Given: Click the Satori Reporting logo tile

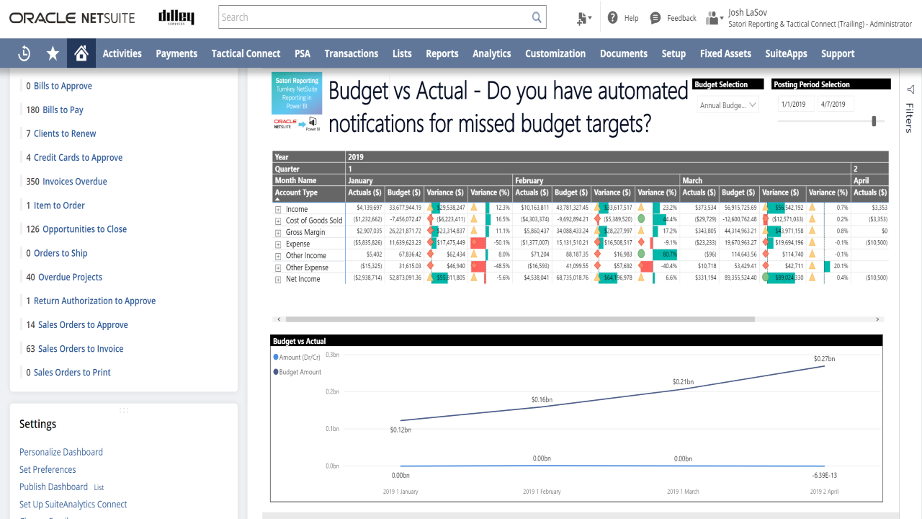Looking at the screenshot, I should [297, 93].
